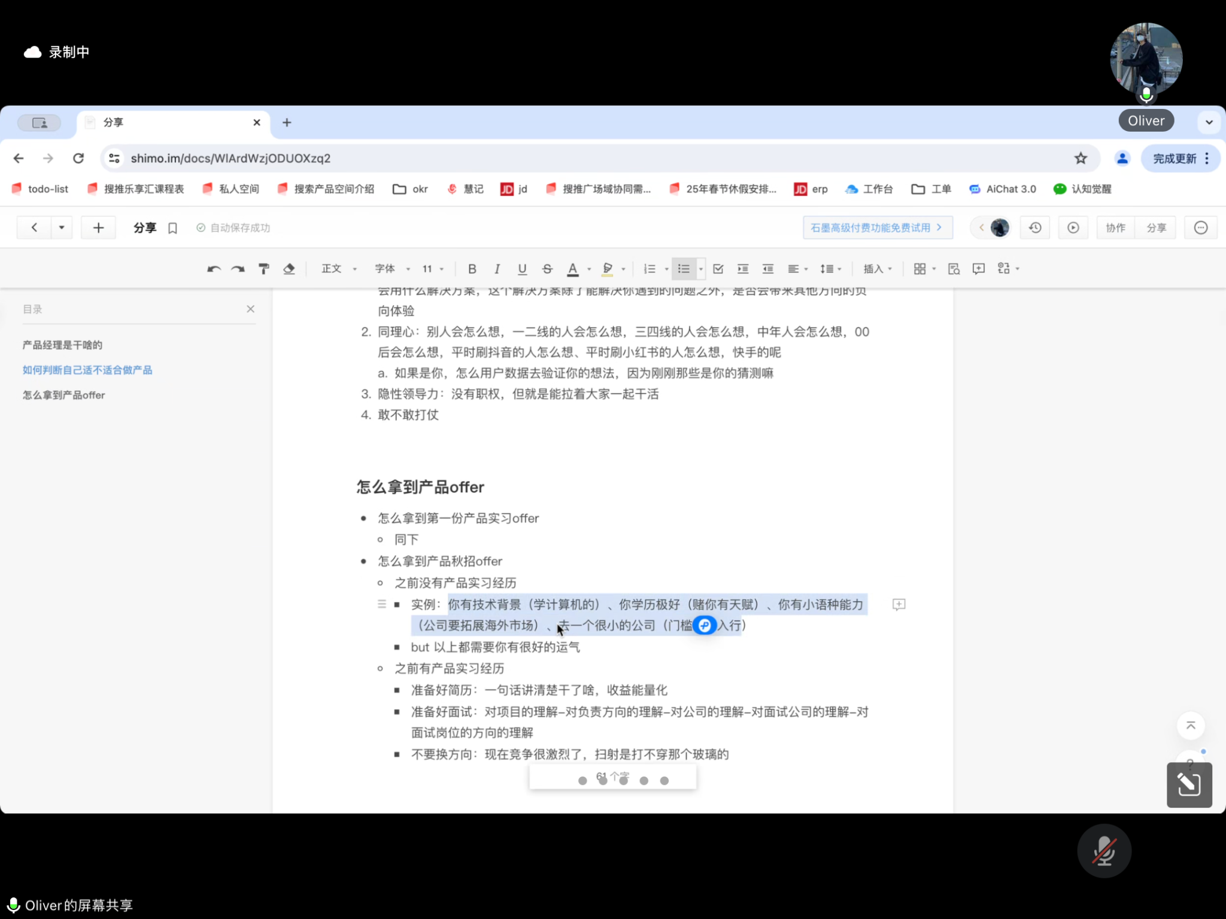Toggle bold formatting
Screen dimensions: 1226x919
click(x=472, y=269)
